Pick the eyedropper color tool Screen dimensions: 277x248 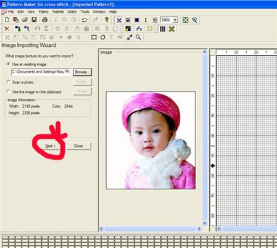(130, 38)
